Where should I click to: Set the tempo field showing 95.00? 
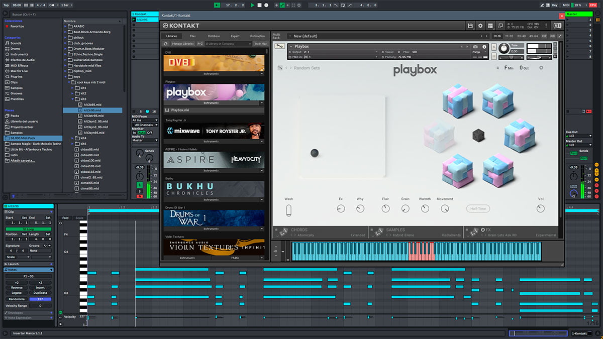point(18,5)
